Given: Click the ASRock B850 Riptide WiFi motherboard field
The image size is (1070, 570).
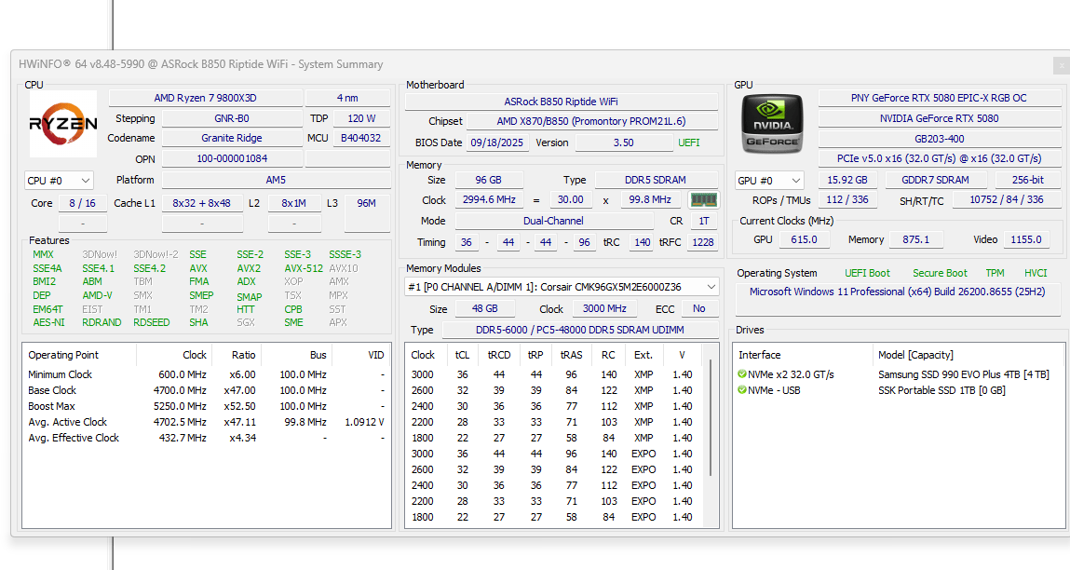Looking at the screenshot, I should pyautogui.click(x=561, y=101).
